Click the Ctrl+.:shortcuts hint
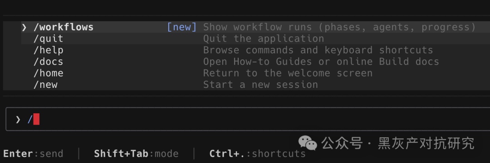The height and width of the screenshot is (163, 490). point(258,153)
